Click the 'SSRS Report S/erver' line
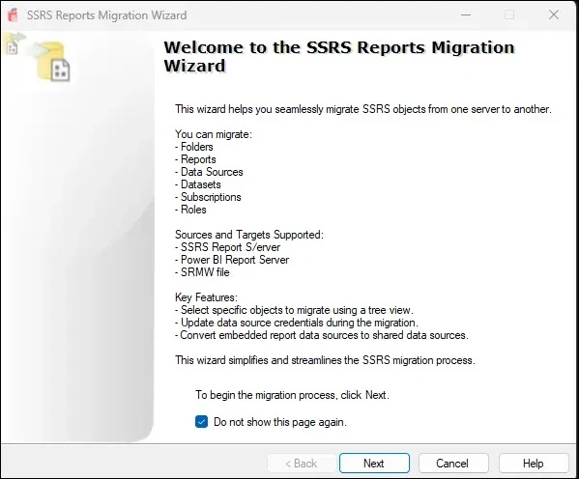This screenshot has height=479, width=579. pyautogui.click(x=228, y=247)
